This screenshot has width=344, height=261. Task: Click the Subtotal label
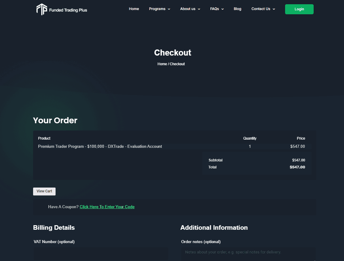[x=216, y=160]
